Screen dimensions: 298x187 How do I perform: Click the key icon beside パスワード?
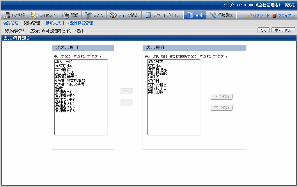pyautogui.click(x=249, y=15)
